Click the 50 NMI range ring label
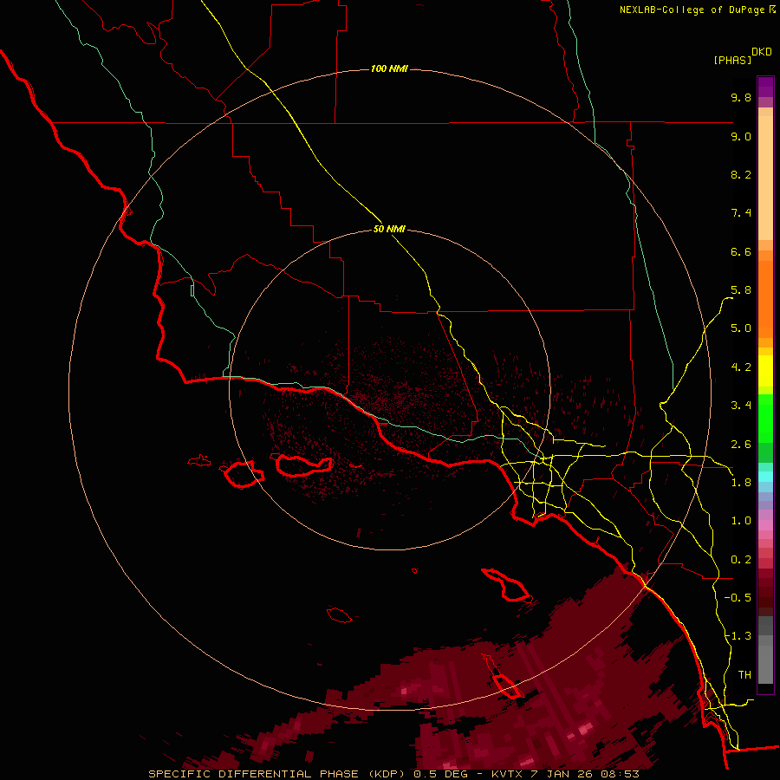This screenshot has width=780, height=780. click(389, 229)
